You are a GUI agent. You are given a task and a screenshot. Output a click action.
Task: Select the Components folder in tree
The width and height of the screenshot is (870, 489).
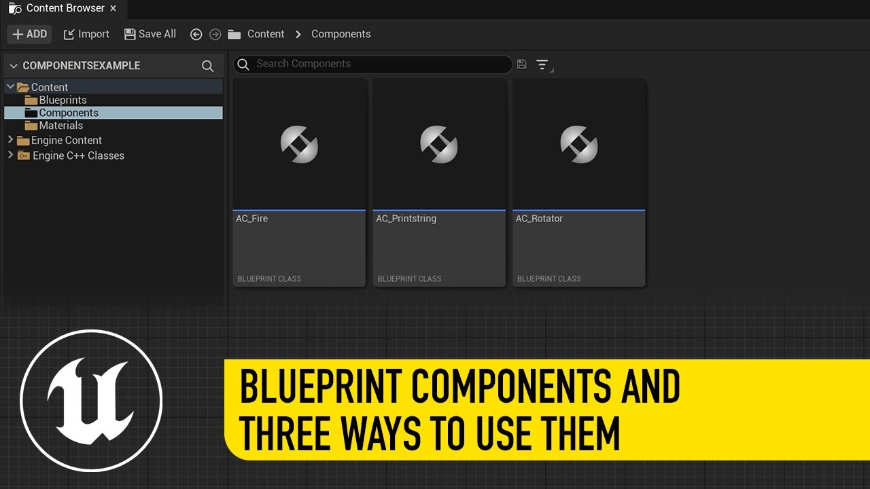114,113
